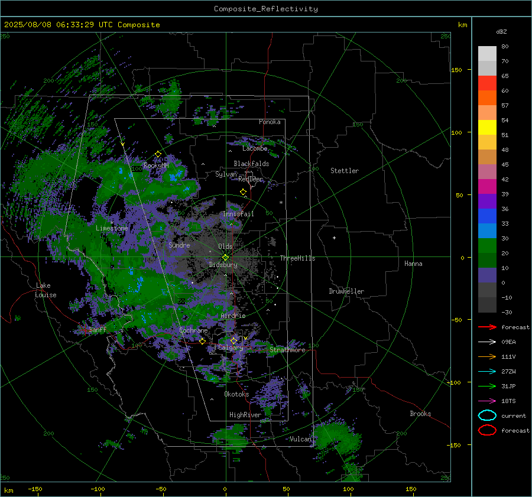Screen dimensions: 532x497
Task: Click the red forecast arrow in the legend
Action: [487, 327]
